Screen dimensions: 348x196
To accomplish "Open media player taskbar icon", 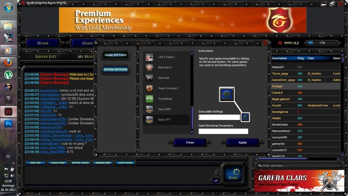I will click(8, 50).
